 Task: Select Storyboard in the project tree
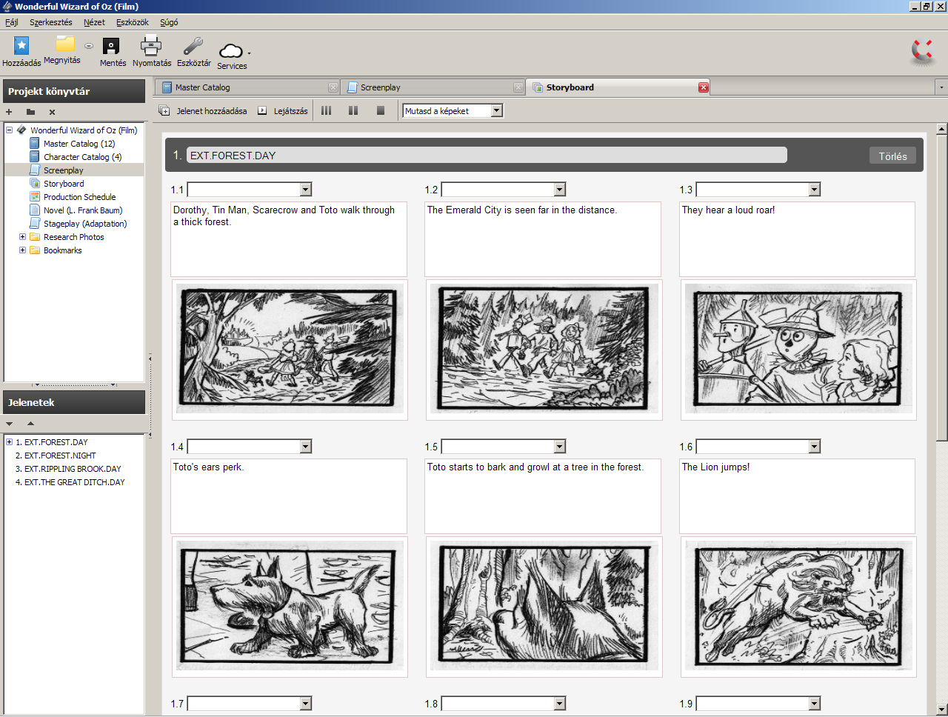pos(64,184)
